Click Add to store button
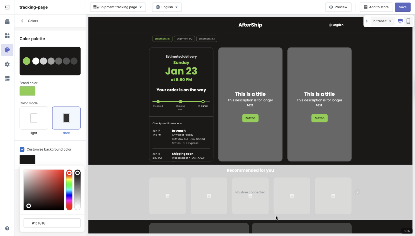 [376, 7]
